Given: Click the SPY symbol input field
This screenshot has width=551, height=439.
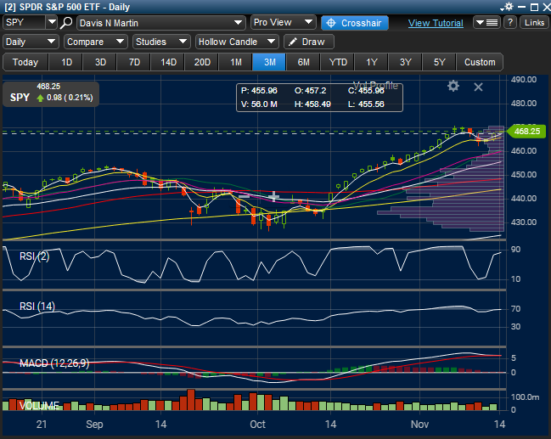Looking at the screenshot, I should click(x=25, y=22).
